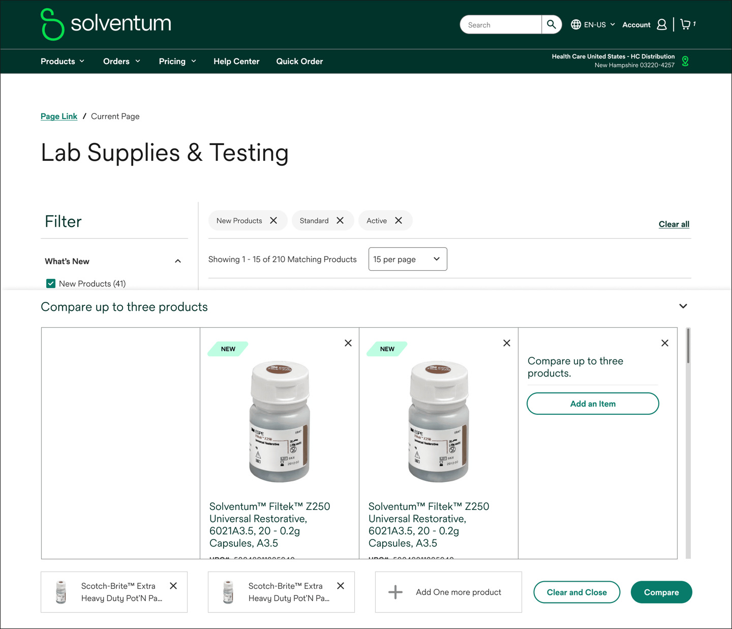Select the 'Showing 1 - 15 of 210 Matching Products' text
The width and height of the screenshot is (732, 629).
(x=283, y=259)
